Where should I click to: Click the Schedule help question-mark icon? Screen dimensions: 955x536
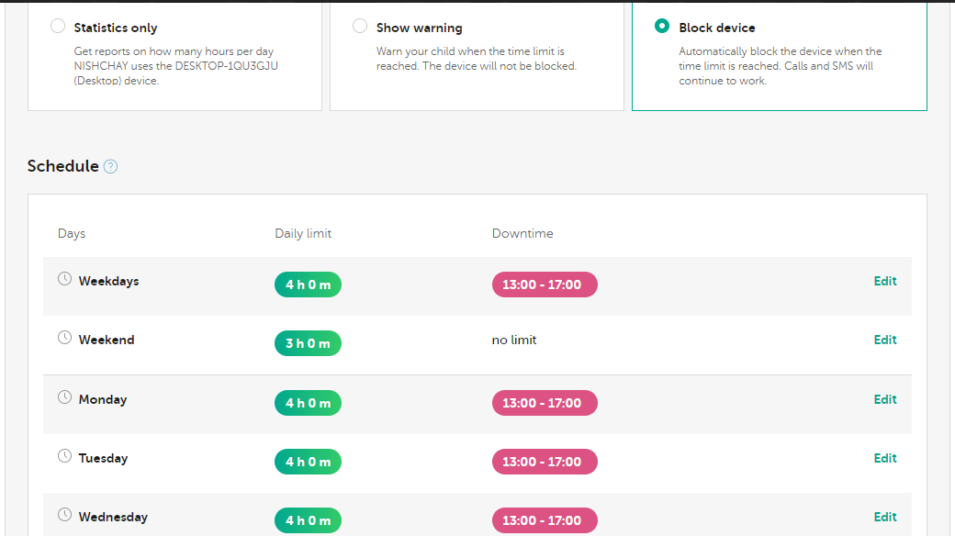[x=110, y=166]
